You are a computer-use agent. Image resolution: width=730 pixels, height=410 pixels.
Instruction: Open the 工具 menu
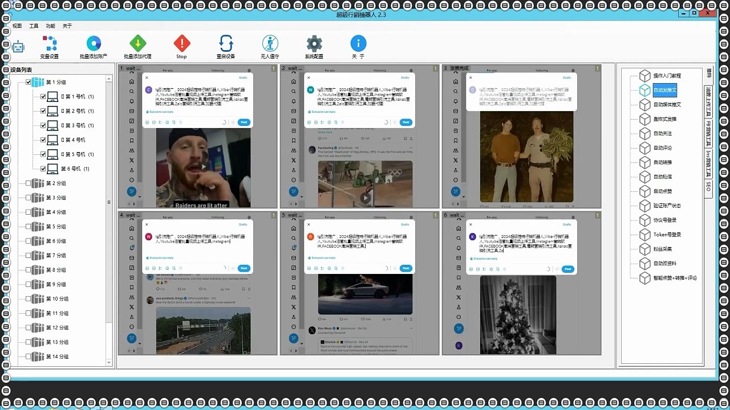34,26
